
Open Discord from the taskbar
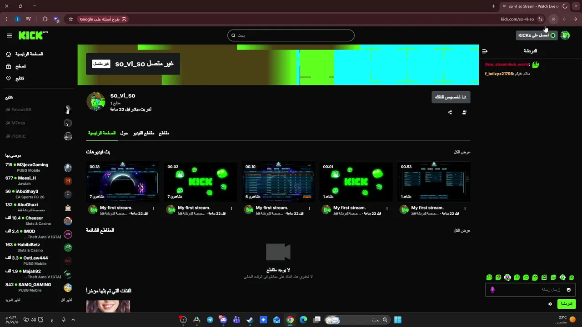click(223, 320)
